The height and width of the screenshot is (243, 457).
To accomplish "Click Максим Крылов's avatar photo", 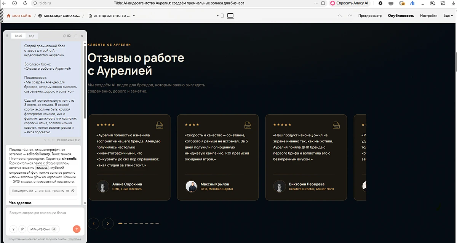I will pos(191,186).
